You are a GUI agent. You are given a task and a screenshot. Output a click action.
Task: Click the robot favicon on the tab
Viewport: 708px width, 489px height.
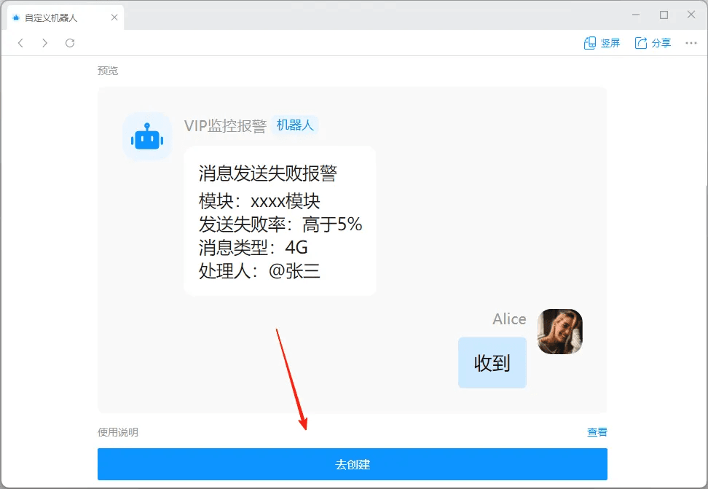tap(16, 17)
